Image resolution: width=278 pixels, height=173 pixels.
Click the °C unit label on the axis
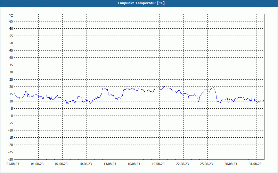11,16
